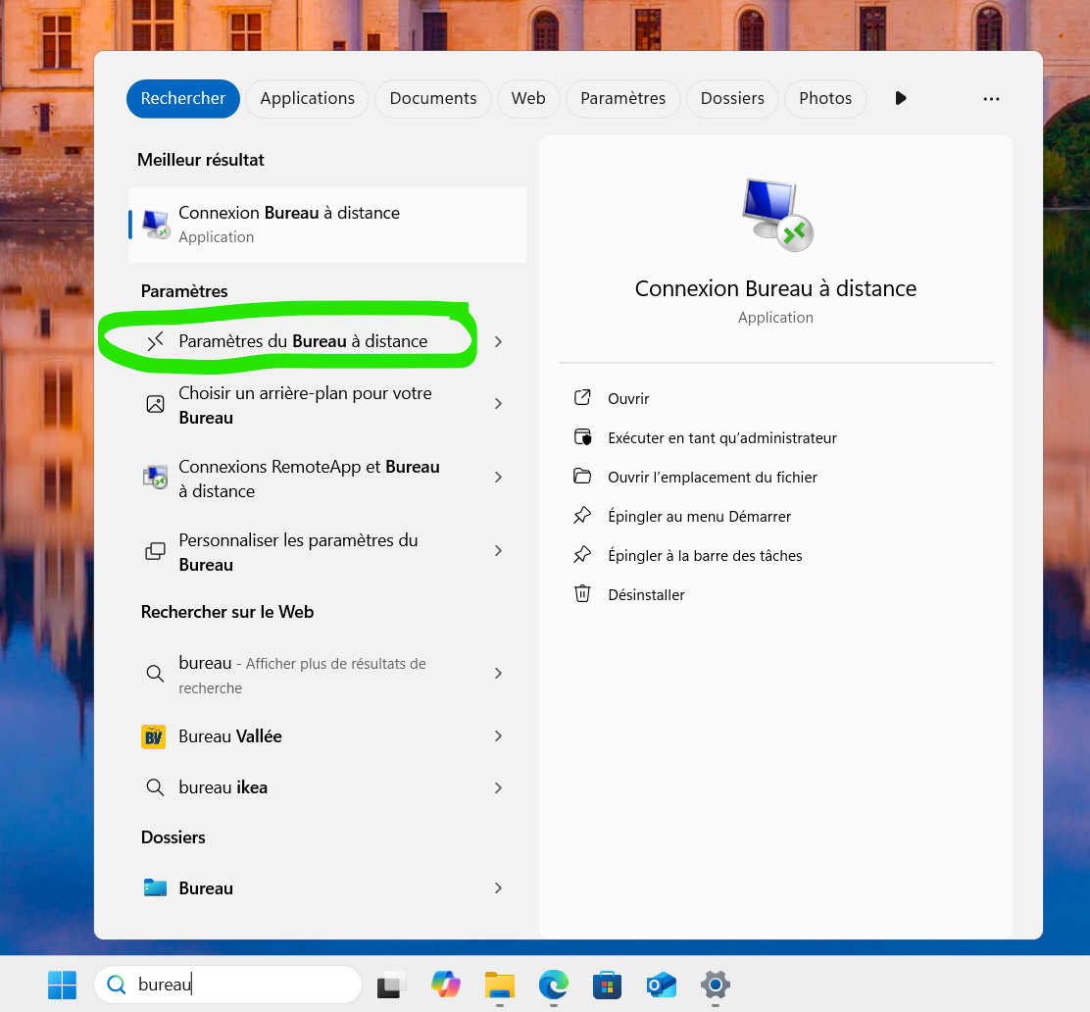Click the Task View taskbar icon
This screenshot has height=1012, width=1090.
[x=392, y=985]
